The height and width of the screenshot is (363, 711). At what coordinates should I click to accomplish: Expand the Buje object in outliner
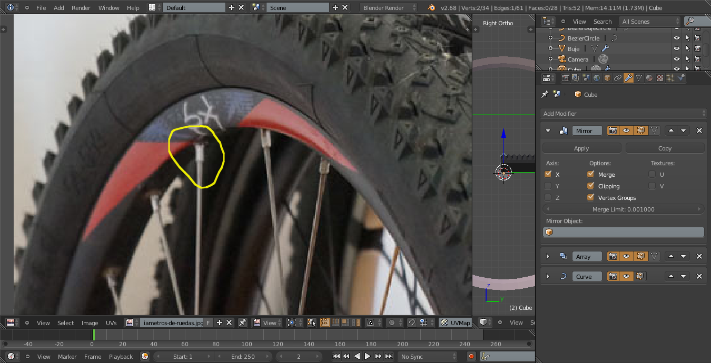tap(551, 48)
